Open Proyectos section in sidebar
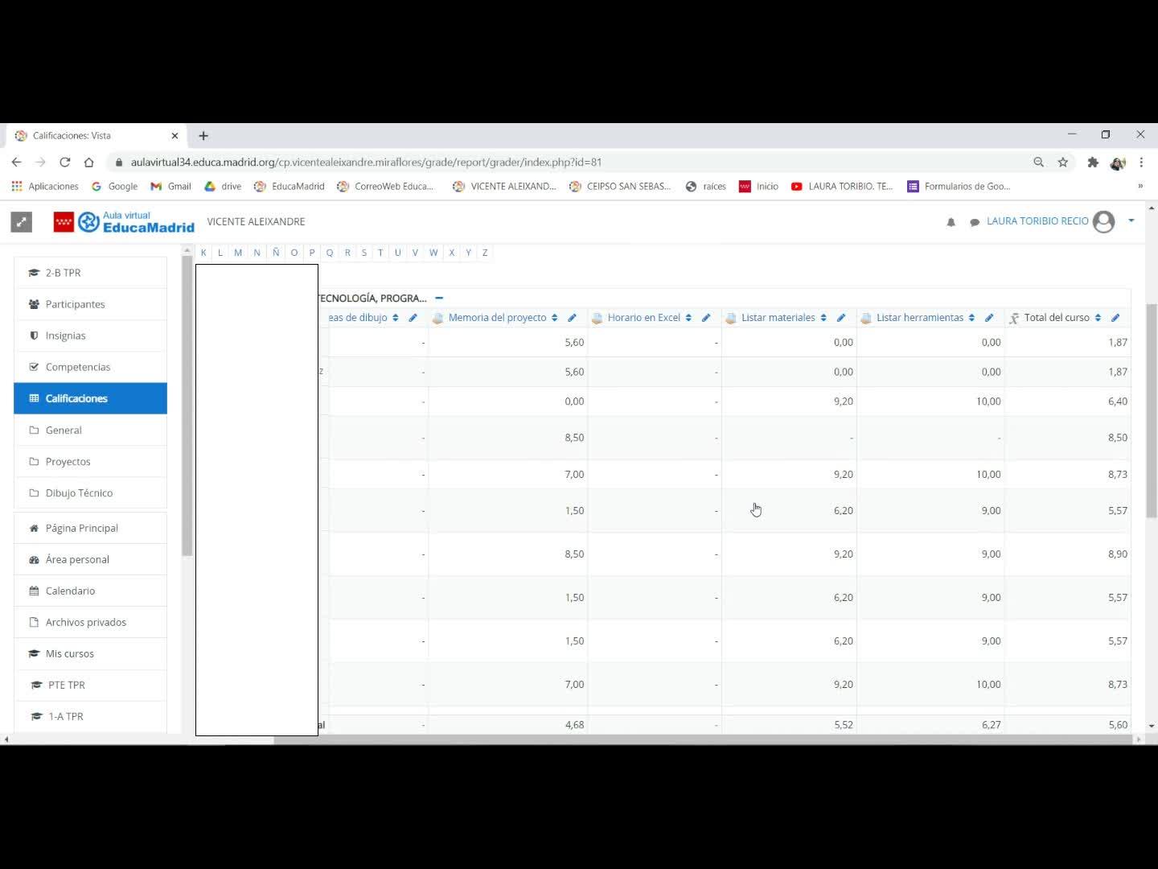The height and width of the screenshot is (869, 1158). (90, 461)
